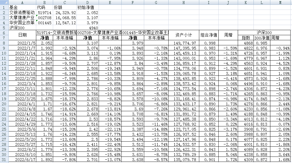Click share amount 24,329.92
The image size is (292, 163).
point(65,12)
